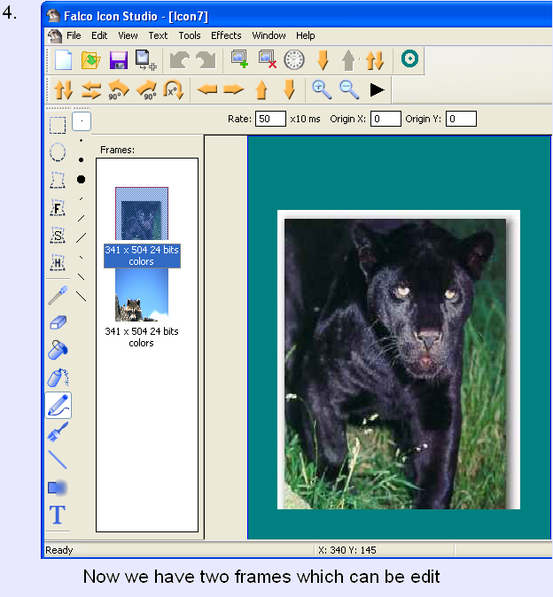Select the Eraser tool
Viewport: 553px width, 597px height.
coord(58,323)
